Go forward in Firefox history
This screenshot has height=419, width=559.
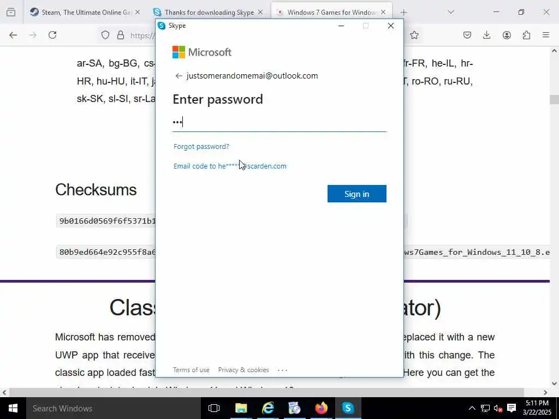pyautogui.click(x=33, y=35)
